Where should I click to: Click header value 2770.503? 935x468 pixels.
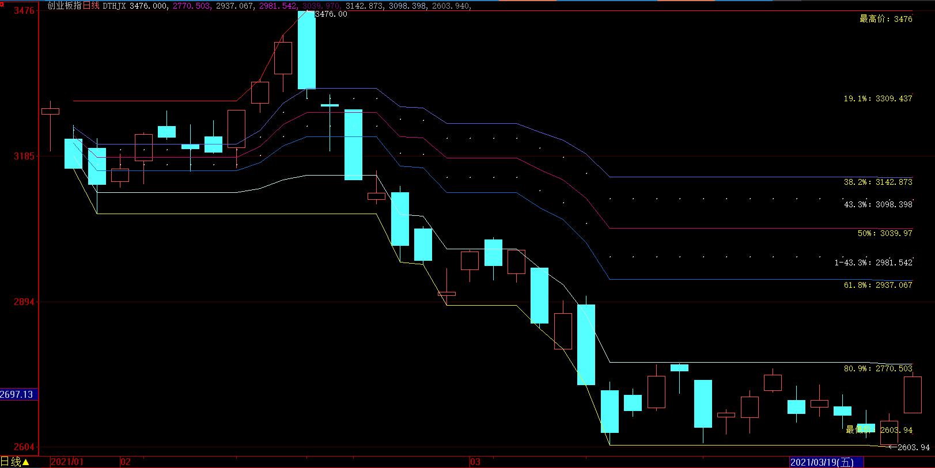pos(192,6)
